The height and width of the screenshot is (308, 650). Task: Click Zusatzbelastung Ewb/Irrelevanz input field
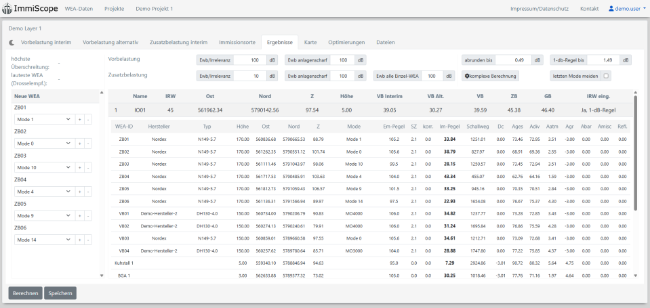point(251,76)
